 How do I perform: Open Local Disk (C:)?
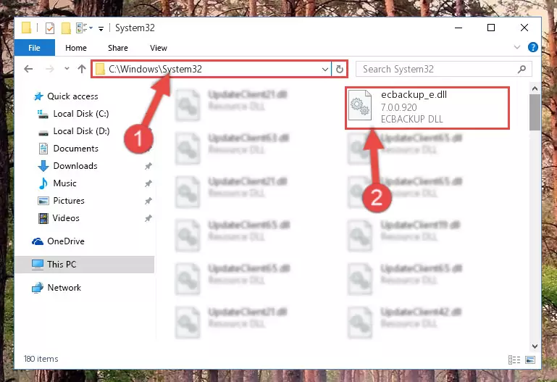point(73,114)
